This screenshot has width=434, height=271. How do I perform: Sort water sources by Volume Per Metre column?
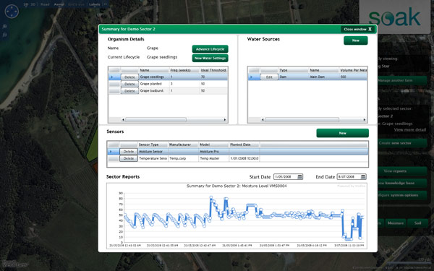[x=354, y=70]
